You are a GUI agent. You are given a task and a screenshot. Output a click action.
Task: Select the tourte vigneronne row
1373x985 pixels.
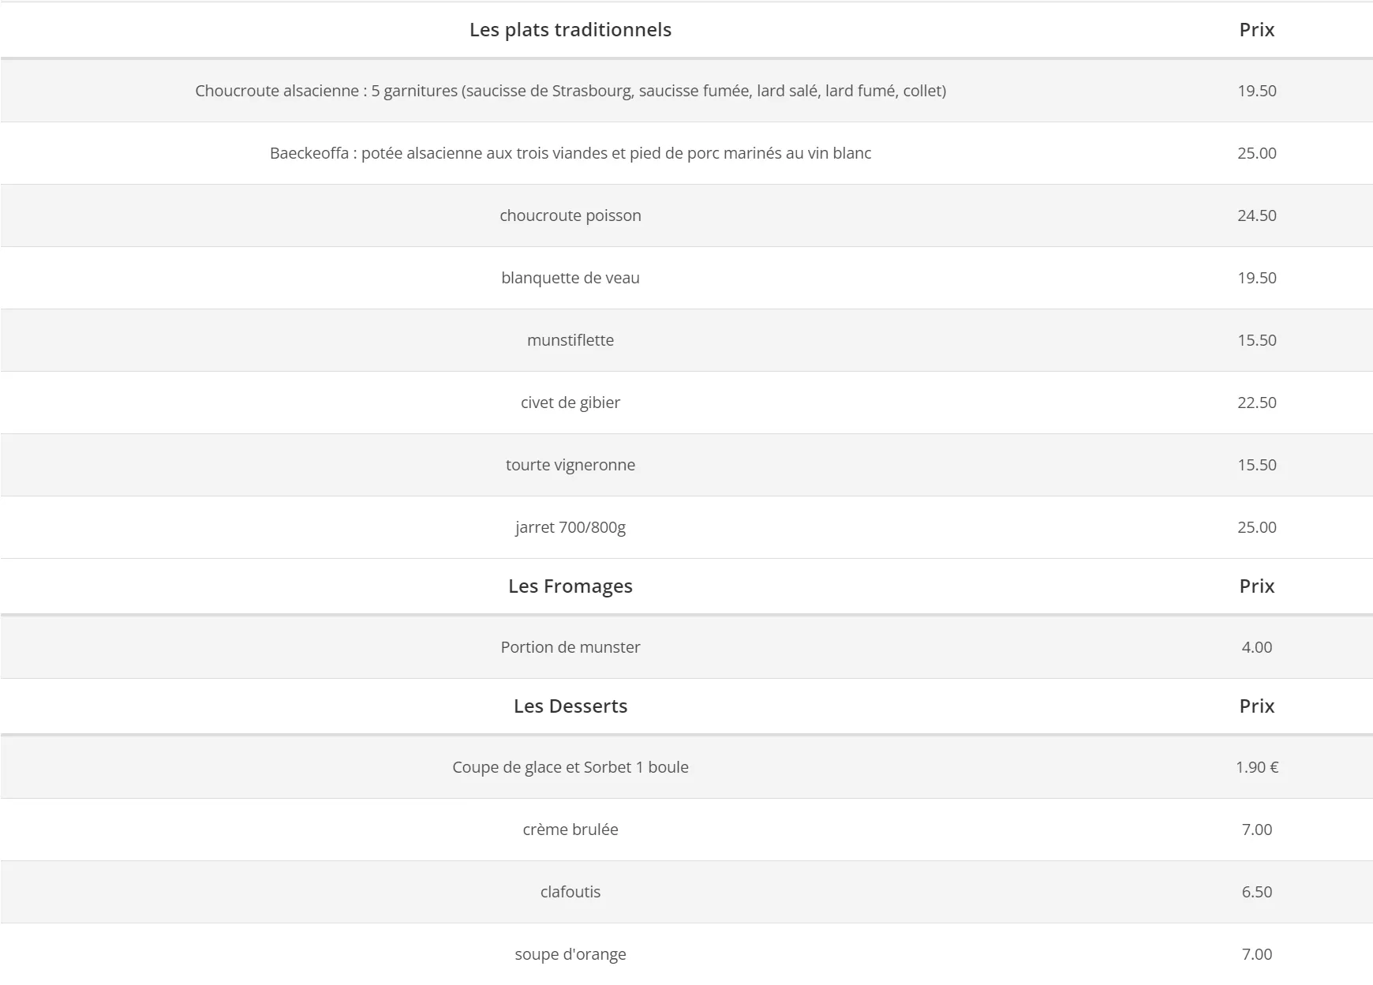pos(570,465)
